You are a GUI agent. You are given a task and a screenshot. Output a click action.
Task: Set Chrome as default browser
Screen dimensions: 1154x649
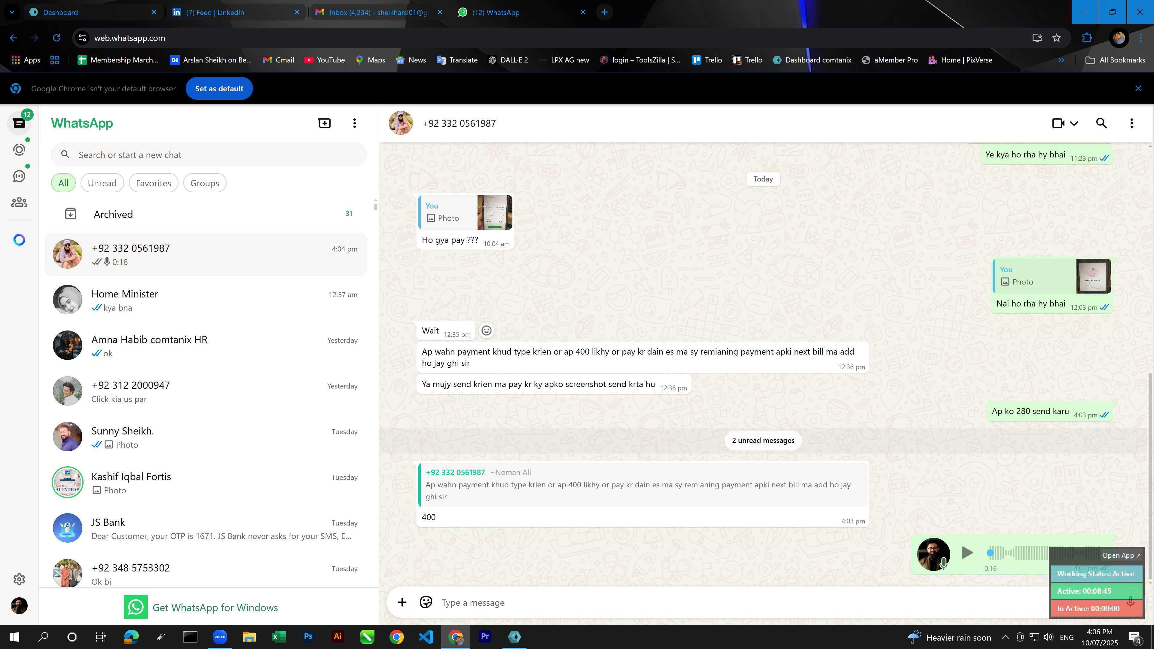coord(219,89)
